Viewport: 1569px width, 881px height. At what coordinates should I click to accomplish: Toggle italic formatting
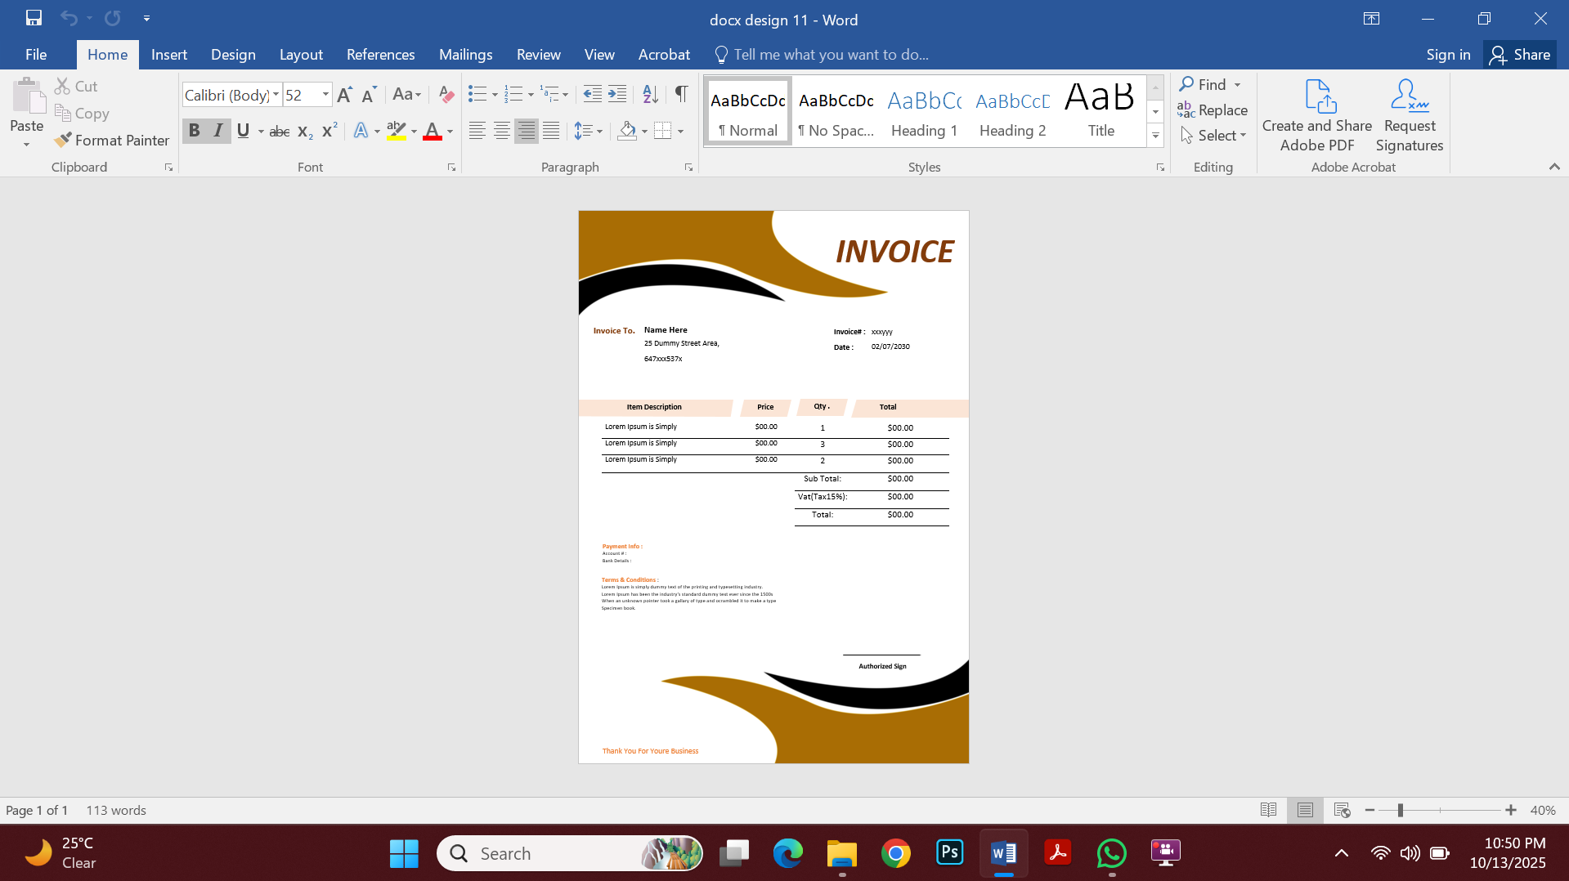tap(217, 130)
